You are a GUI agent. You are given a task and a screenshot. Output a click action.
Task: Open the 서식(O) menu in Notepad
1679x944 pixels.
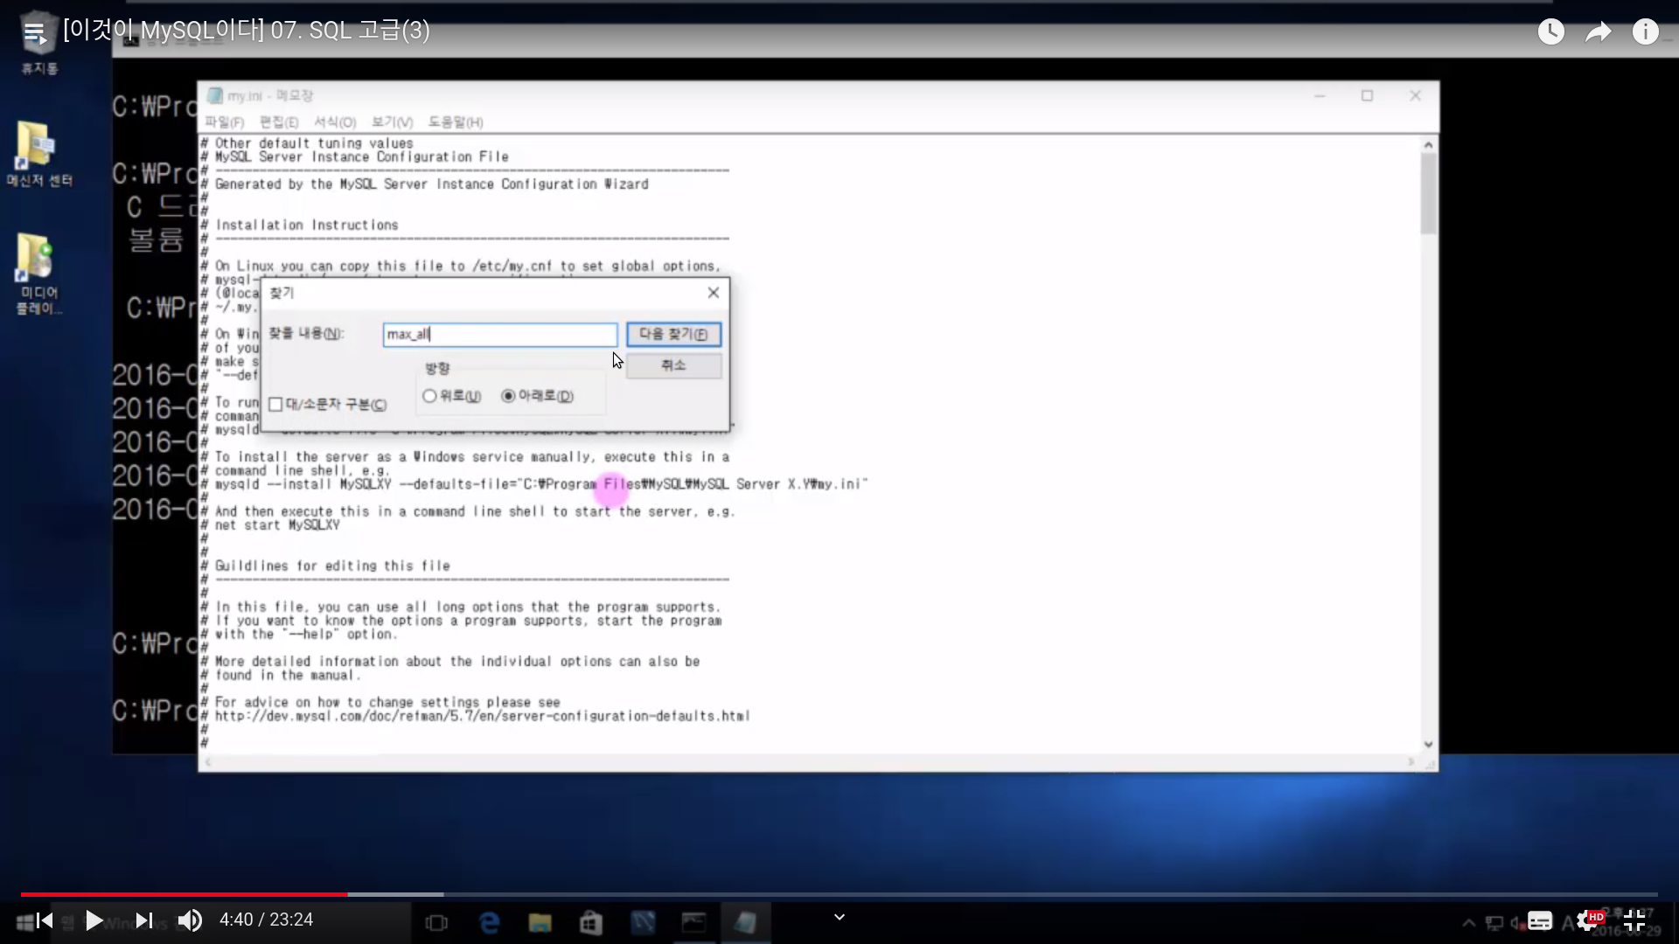tap(335, 122)
